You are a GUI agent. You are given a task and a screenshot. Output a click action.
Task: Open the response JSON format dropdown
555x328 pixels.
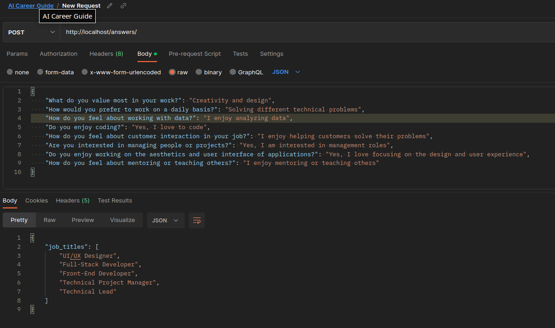[165, 220]
